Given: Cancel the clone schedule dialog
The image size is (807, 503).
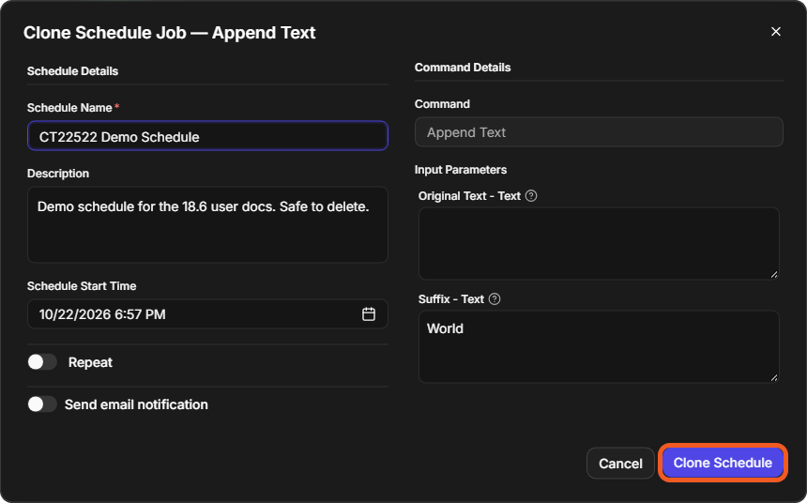Looking at the screenshot, I should click(x=620, y=464).
